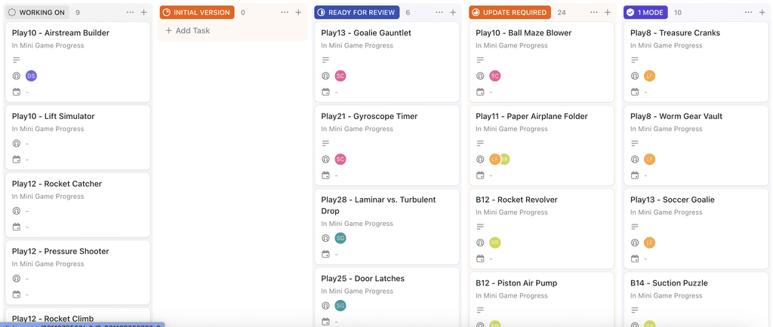Add task to the WORKING ON column
This screenshot has height=327, width=773.
[x=143, y=12]
